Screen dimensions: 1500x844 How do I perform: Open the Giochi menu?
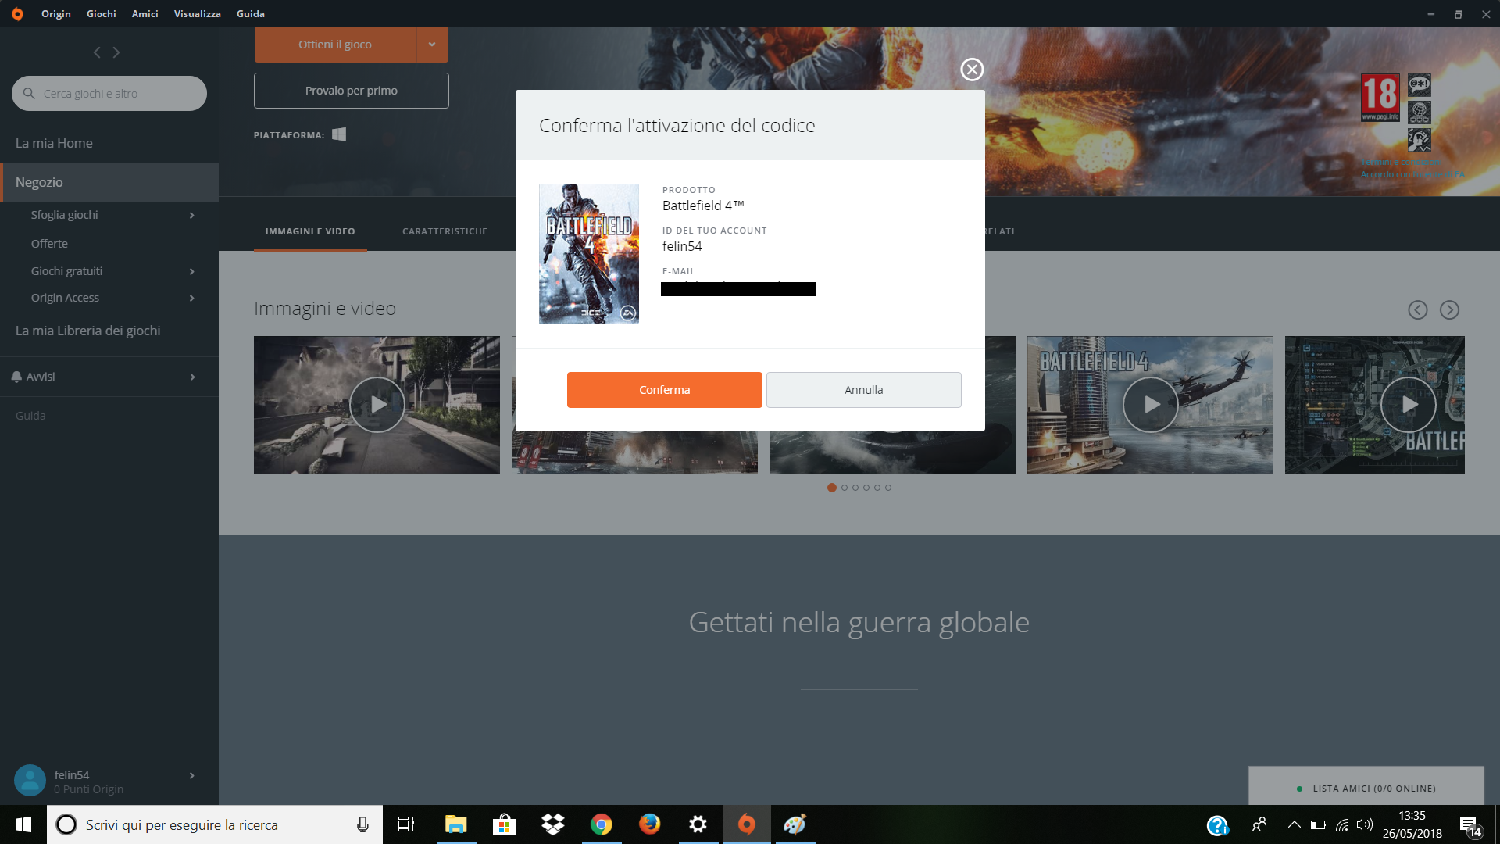102,14
